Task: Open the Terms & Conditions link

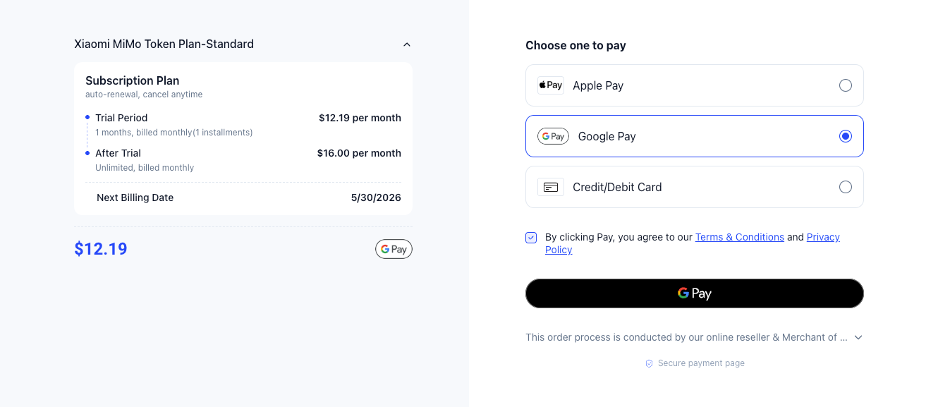Action: [740, 237]
